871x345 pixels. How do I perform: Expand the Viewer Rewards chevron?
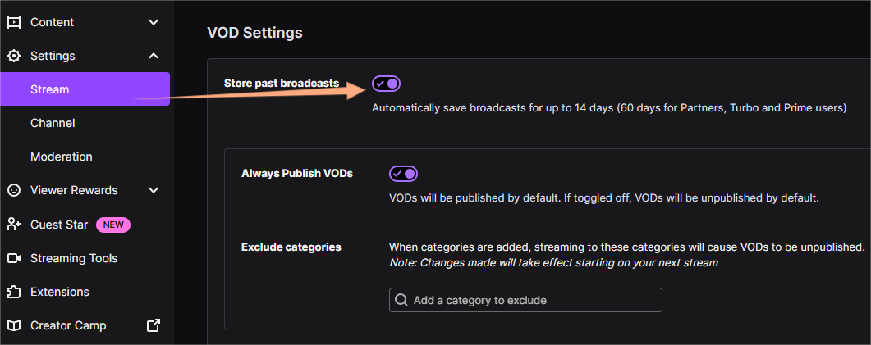pos(154,190)
